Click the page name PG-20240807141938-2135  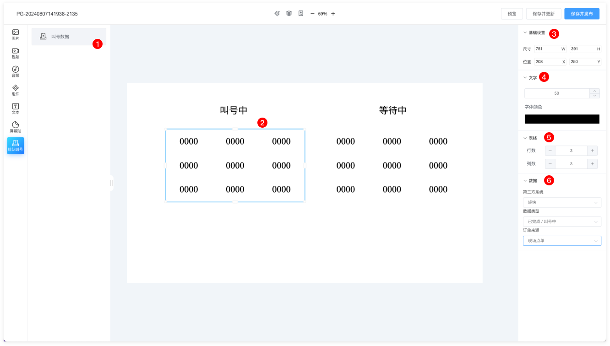point(47,14)
